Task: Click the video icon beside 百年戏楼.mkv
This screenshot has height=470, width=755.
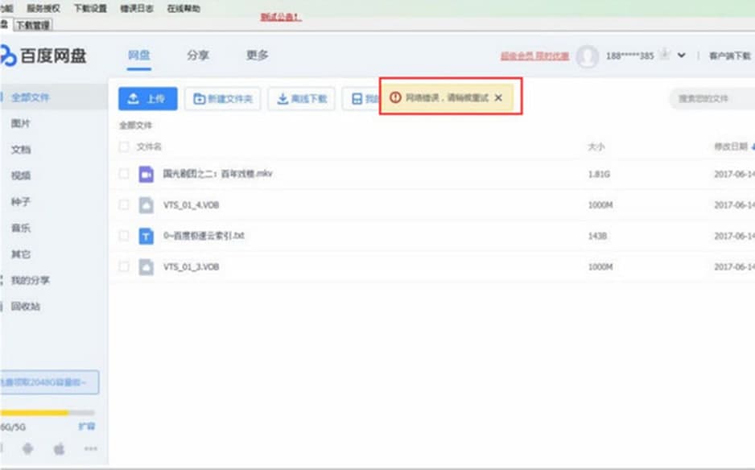Action: click(x=146, y=172)
